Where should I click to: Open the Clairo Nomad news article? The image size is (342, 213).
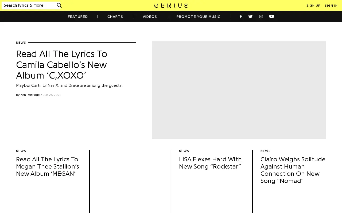[293, 170]
